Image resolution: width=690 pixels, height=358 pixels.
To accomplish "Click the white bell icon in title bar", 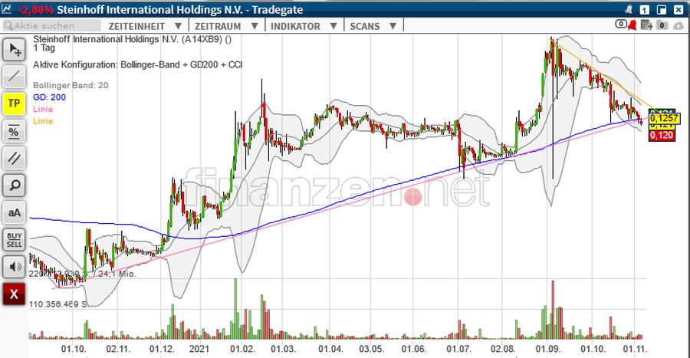I will coord(629,9).
